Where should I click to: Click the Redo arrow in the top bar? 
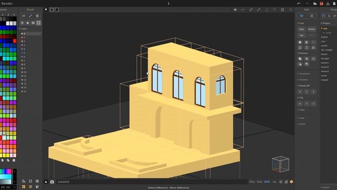tap(307, 4)
